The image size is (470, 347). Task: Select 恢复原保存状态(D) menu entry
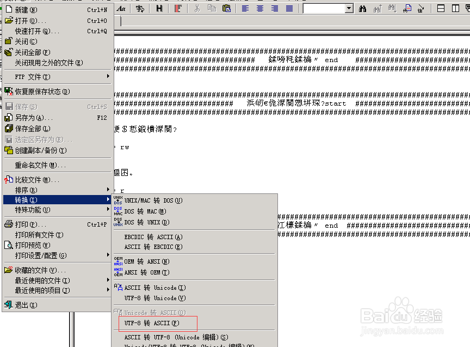[57, 92]
